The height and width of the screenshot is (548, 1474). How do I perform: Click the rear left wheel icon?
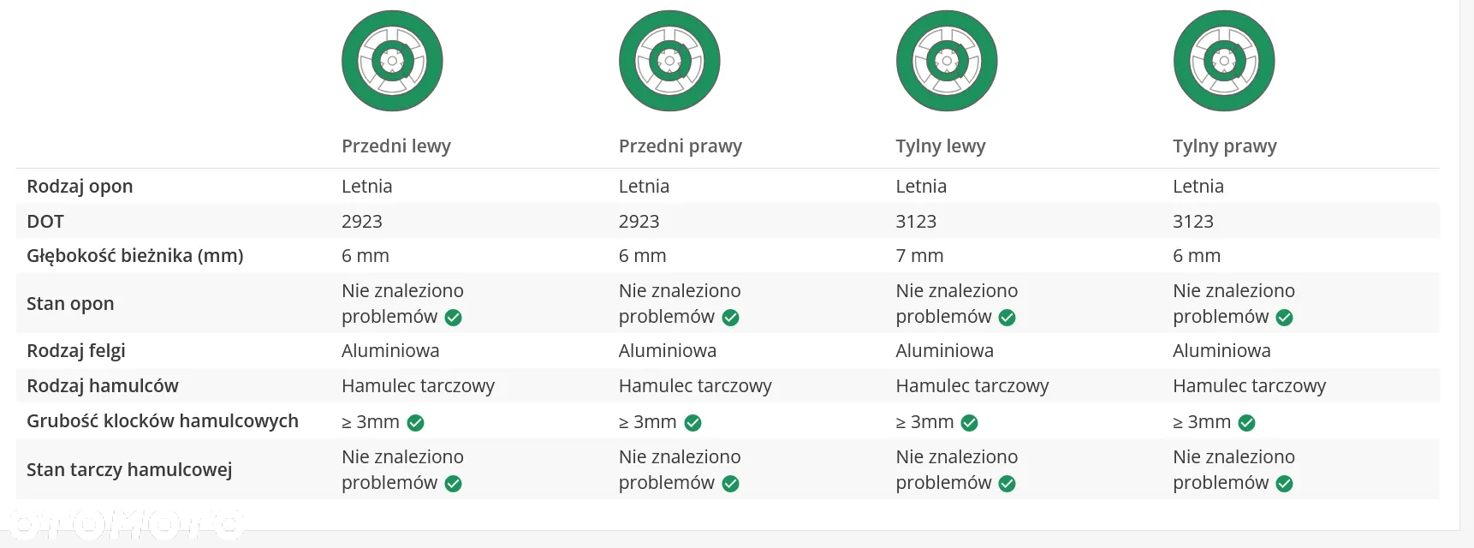coord(947,61)
